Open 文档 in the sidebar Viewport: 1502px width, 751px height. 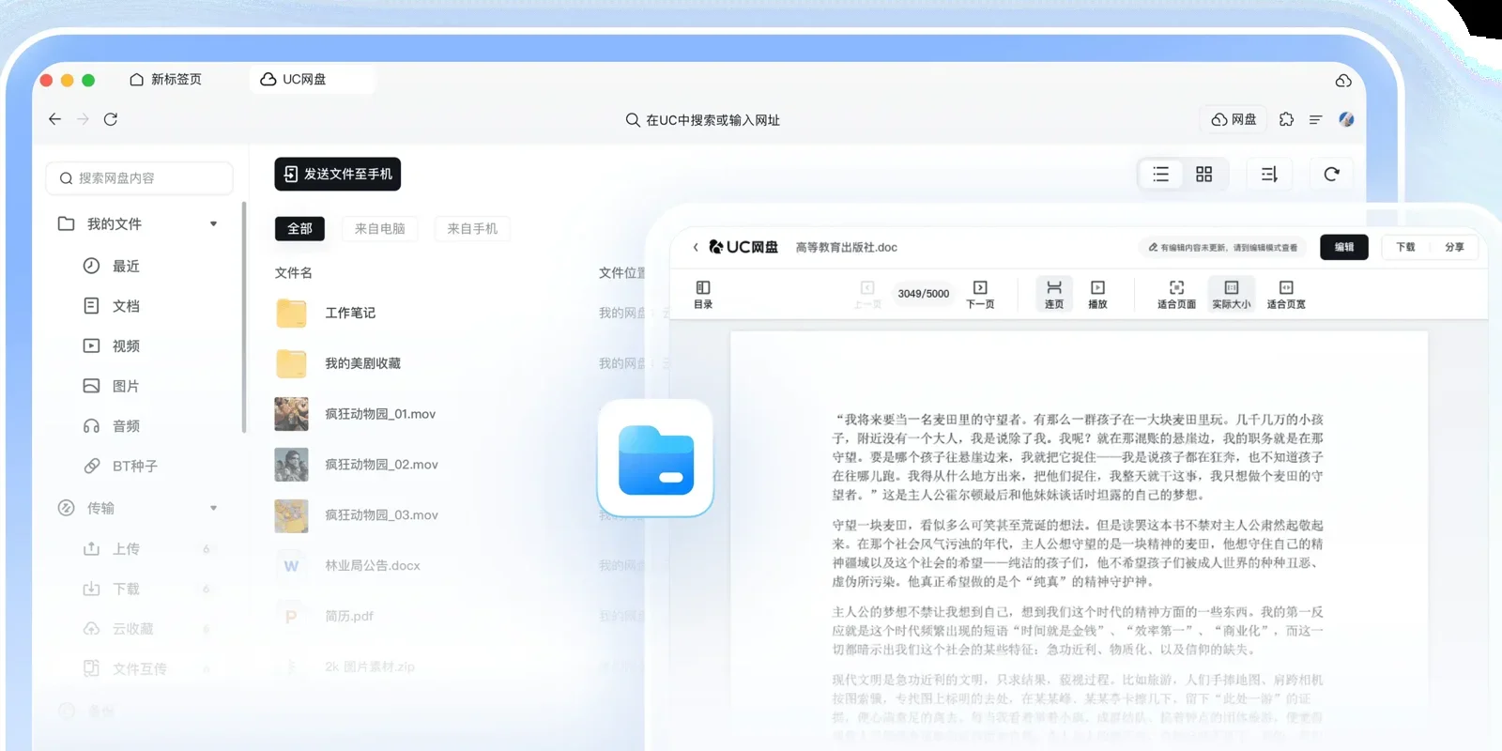click(x=112, y=306)
